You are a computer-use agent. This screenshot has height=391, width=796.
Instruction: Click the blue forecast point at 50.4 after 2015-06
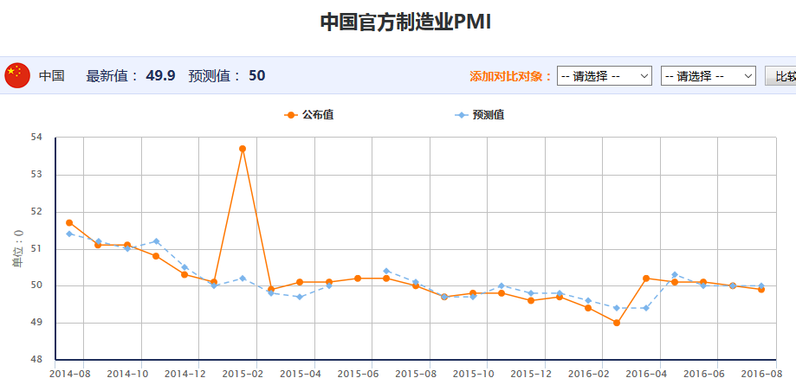coord(386,271)
